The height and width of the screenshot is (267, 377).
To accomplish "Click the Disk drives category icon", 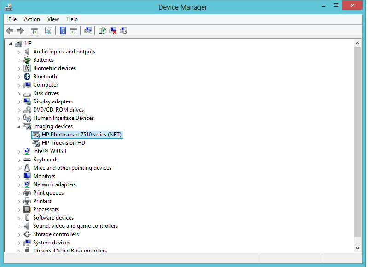I will tap(27, 94).
